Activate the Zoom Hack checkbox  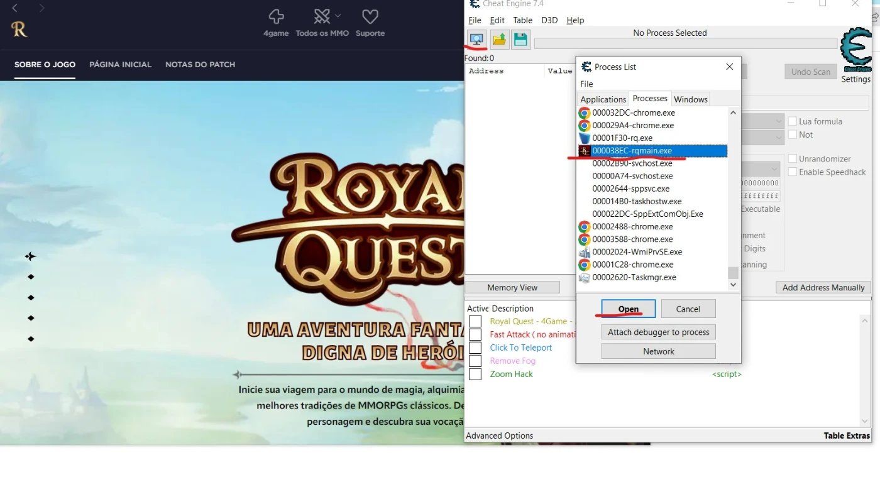pyautogui.click(x=475, y=374)
